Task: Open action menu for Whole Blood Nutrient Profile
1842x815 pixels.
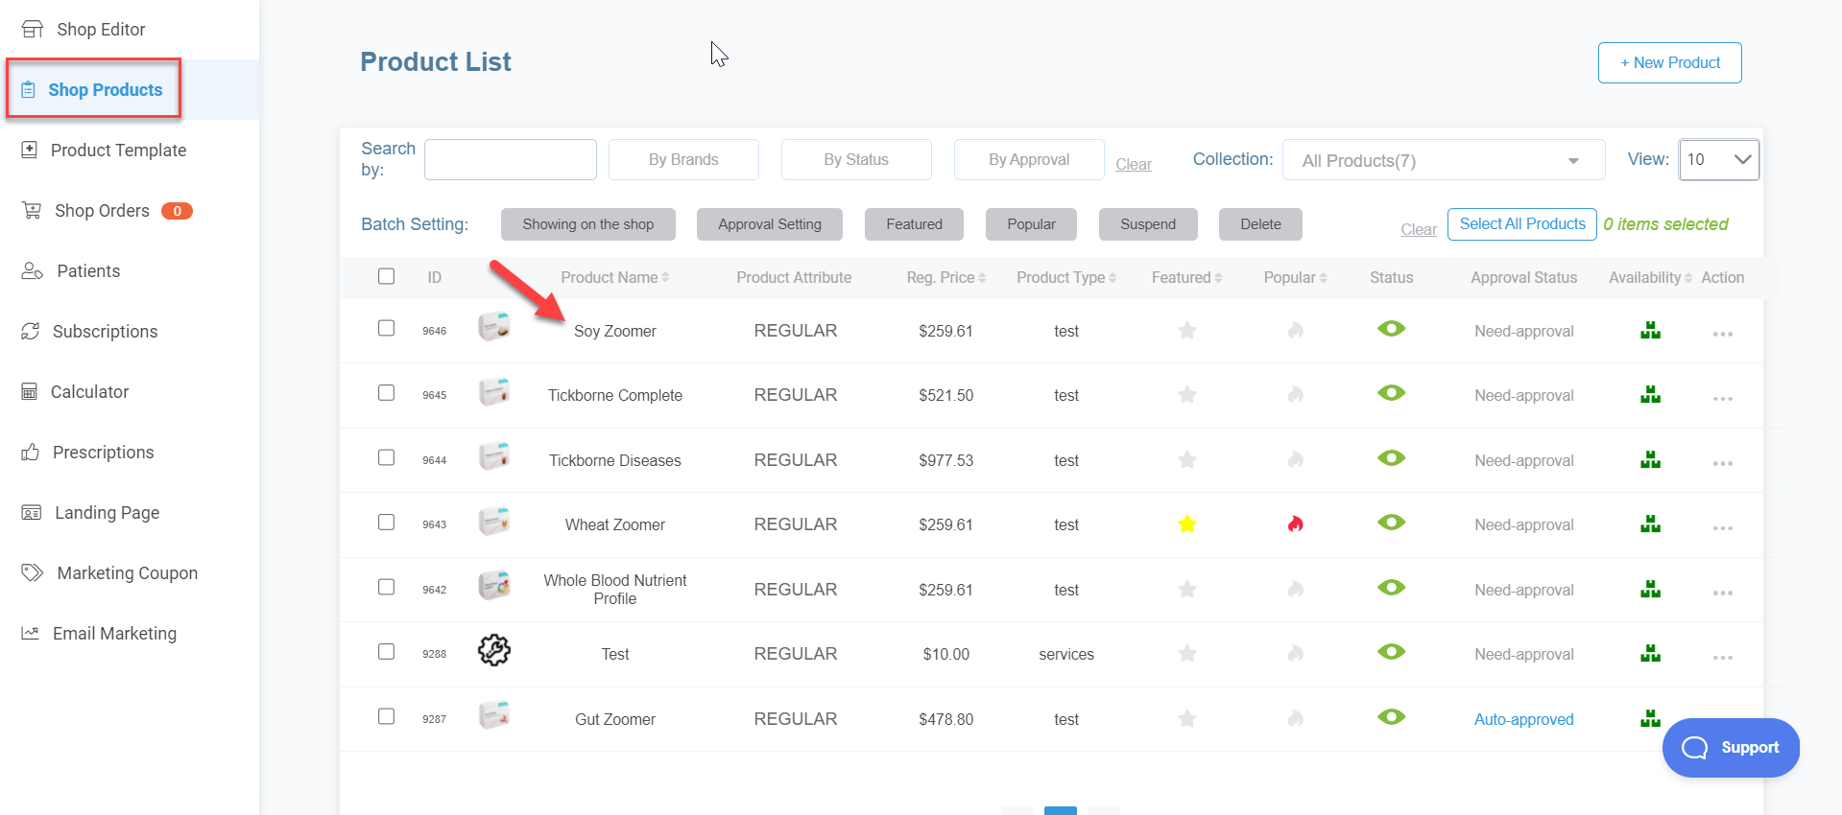Action: point(1722,593)
